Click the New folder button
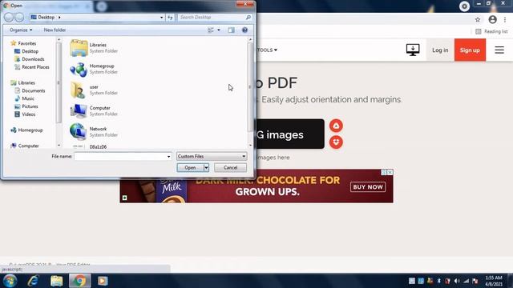The image size is (513, 288). click(x=55, y=30)
